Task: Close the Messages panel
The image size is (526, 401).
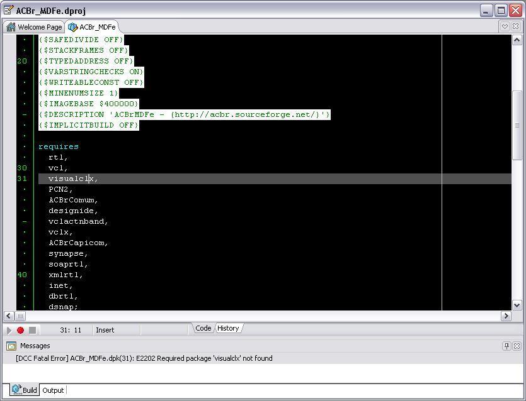Action: tap(517, 346)
